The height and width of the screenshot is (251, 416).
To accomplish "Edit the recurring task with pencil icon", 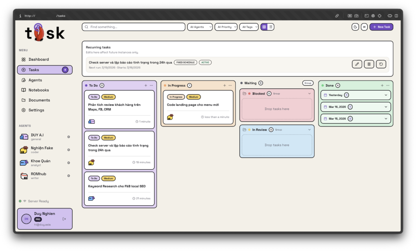I will [x=357, y=64].
